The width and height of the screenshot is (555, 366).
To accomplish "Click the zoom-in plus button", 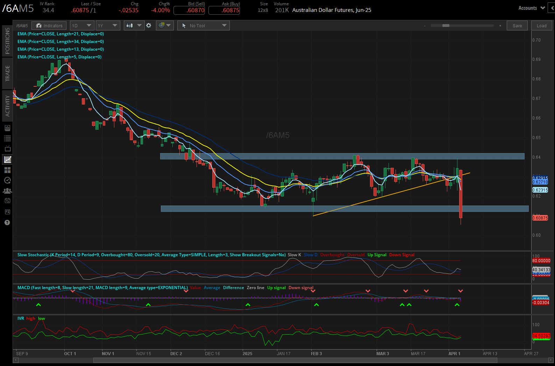I will [500, 26].
